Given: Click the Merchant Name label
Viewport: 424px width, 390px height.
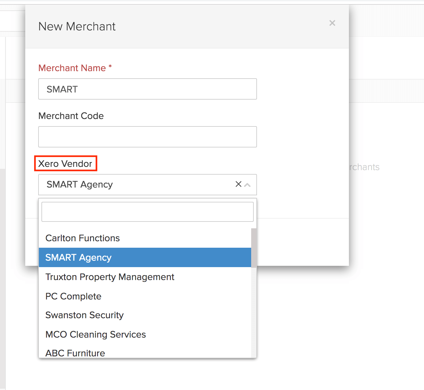Looking at the screenshot, I should 72,68.
